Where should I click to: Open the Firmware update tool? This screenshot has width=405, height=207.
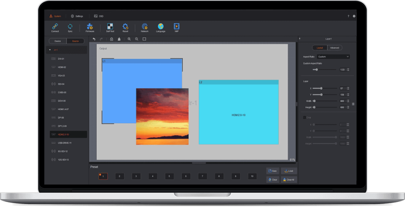pyautogui.click(x=90, y=27)
